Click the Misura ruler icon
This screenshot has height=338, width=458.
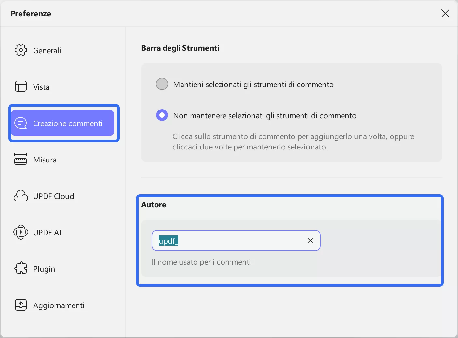point(20,159)
